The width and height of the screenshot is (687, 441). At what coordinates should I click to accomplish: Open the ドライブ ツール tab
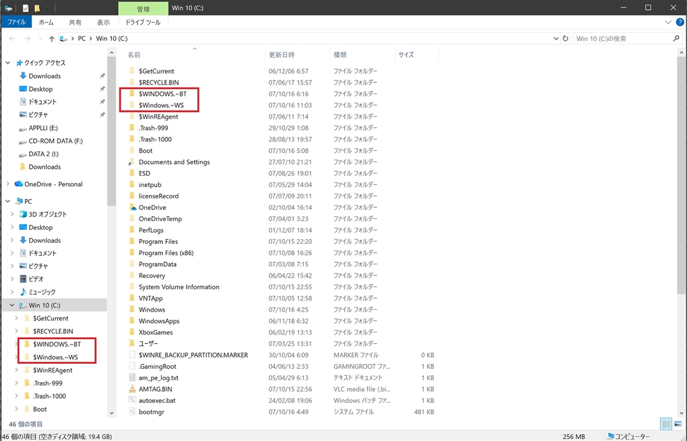coord(143,22)
